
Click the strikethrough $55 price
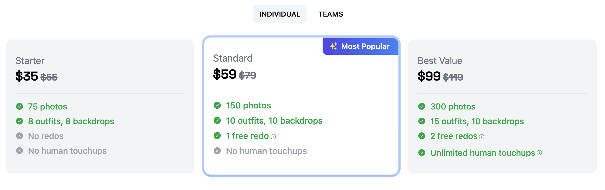[49, 77]
